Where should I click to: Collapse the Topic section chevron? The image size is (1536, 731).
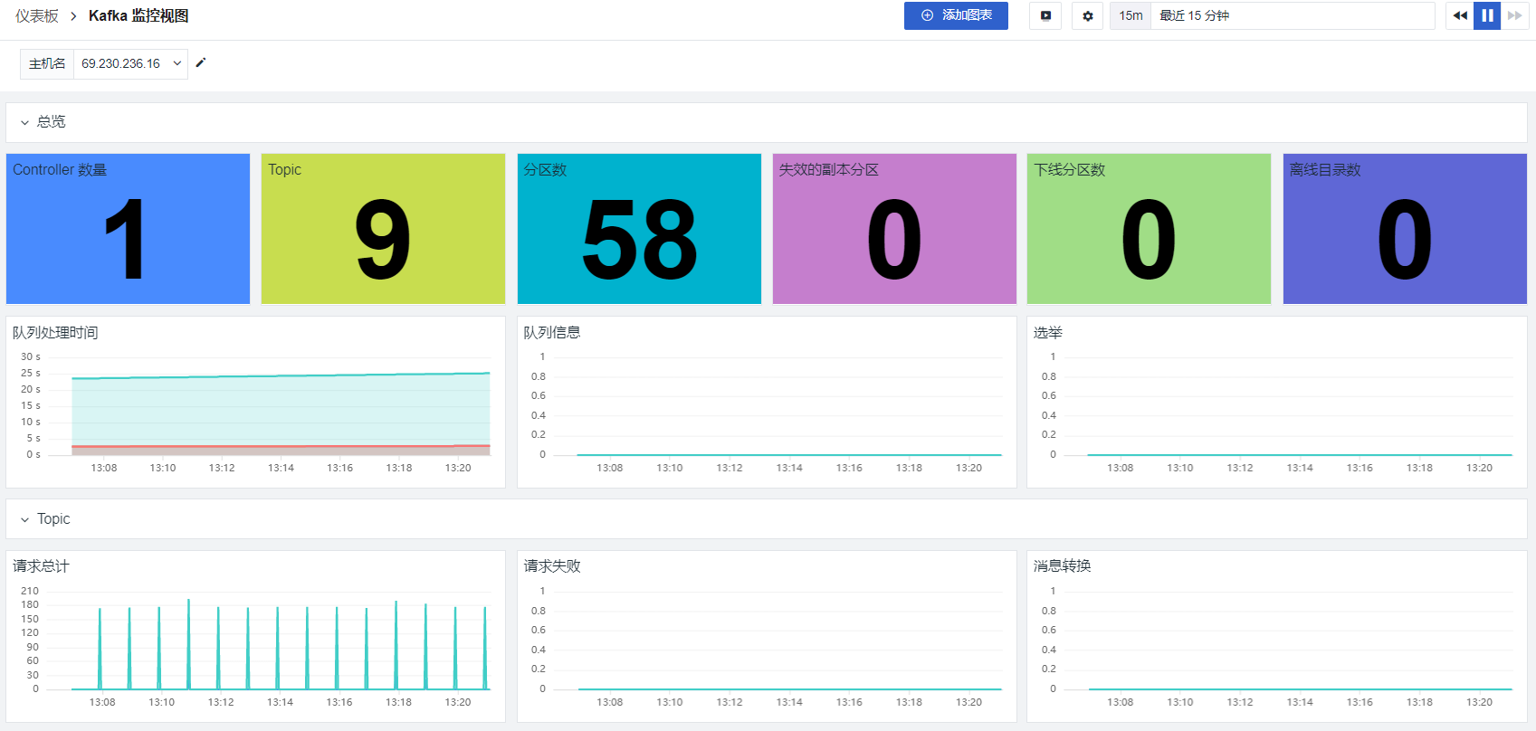25,519
